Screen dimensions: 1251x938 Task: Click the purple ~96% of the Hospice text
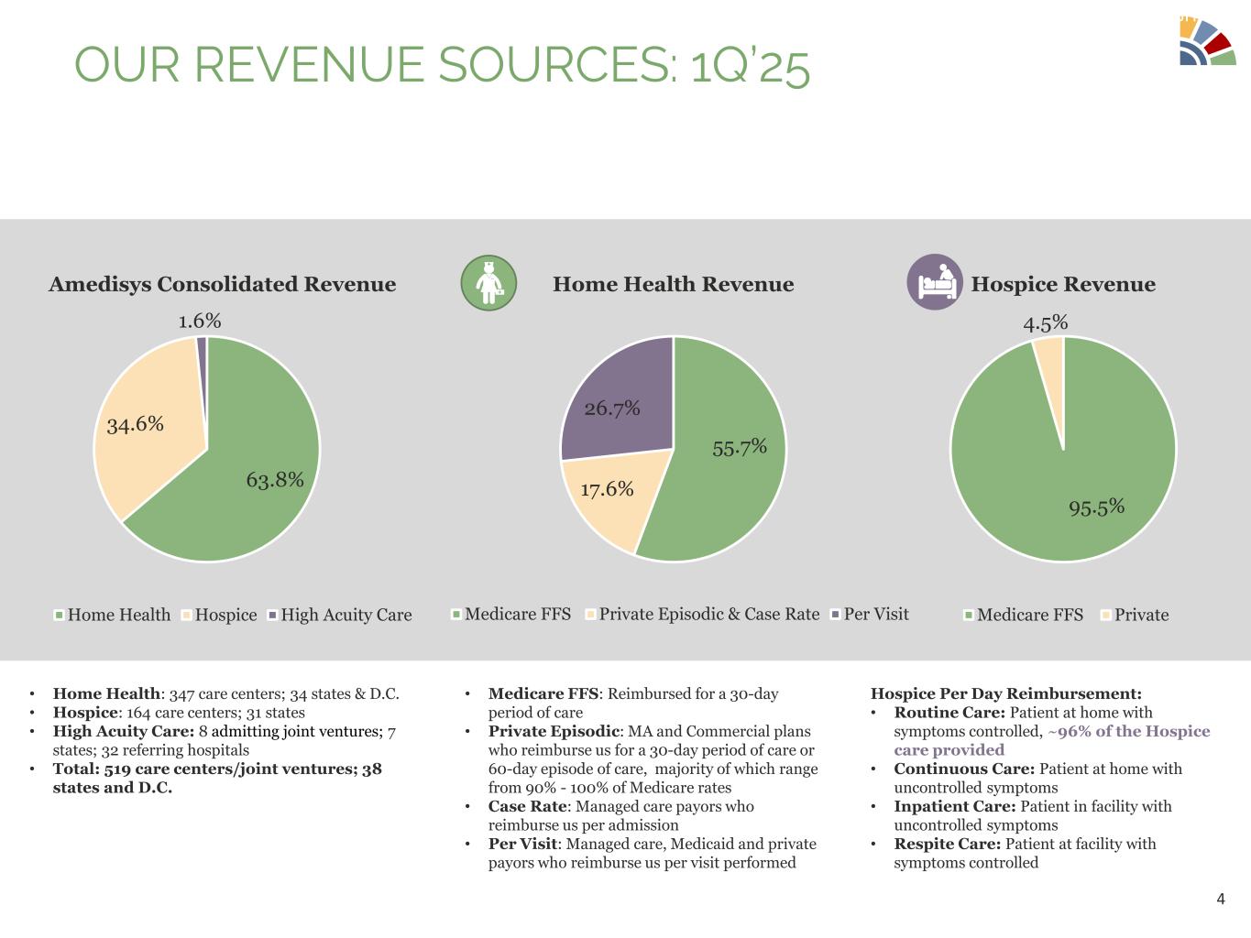tap(1128, 731)
